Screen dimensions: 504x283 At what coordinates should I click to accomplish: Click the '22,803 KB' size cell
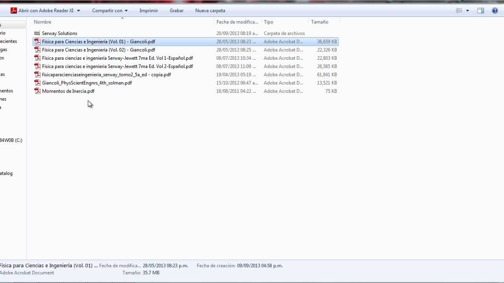point(327,58)
